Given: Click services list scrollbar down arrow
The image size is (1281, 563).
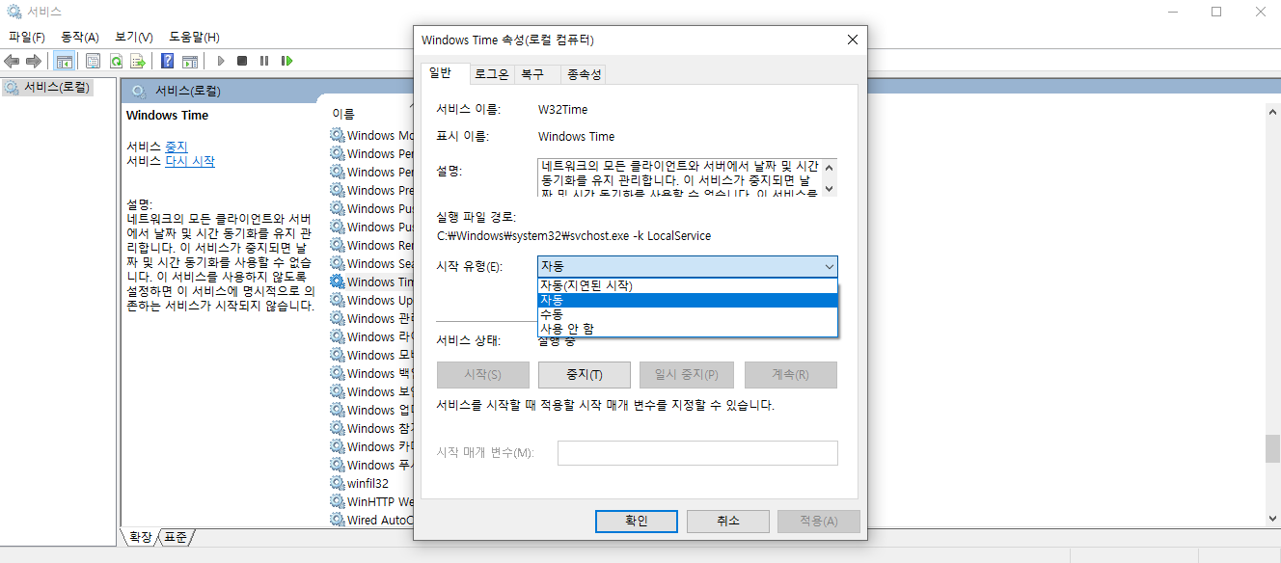Looking at the screenshot, I should tap(1272, 519).
